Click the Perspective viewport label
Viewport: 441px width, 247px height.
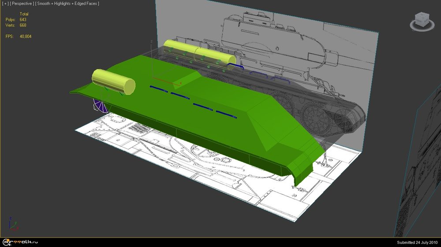point(22,4)
